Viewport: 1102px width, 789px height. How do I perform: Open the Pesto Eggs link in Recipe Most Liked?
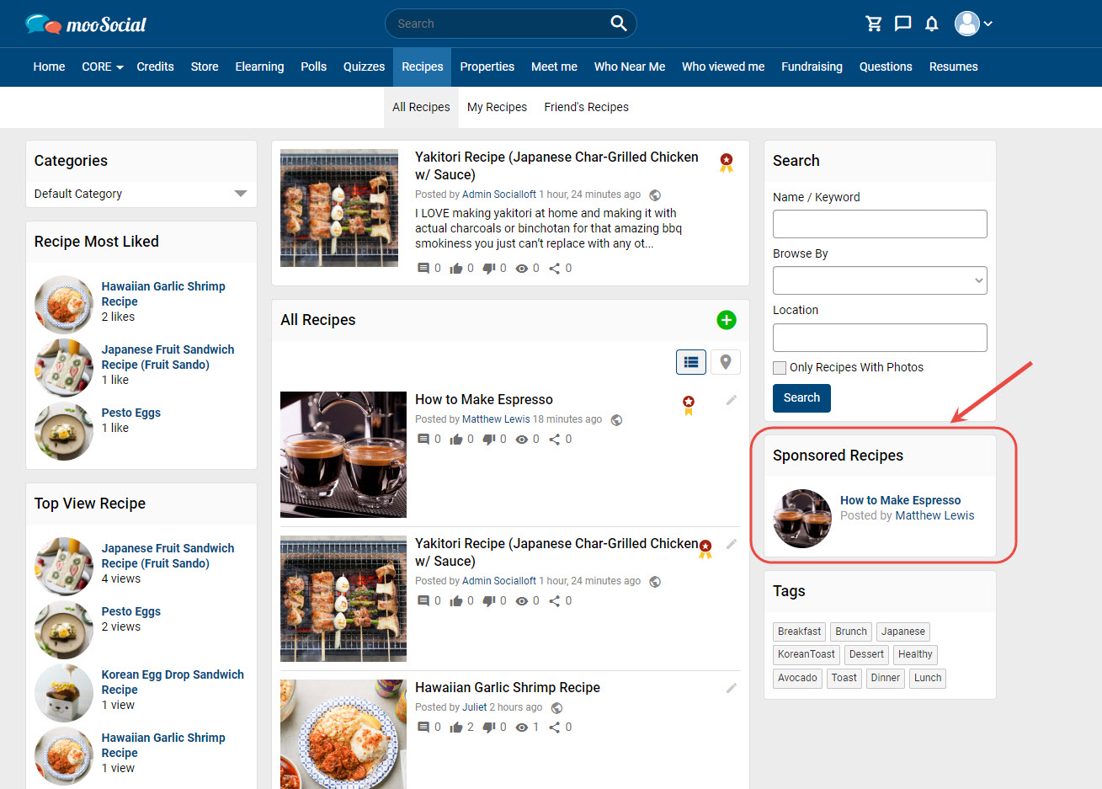(131, 413)
